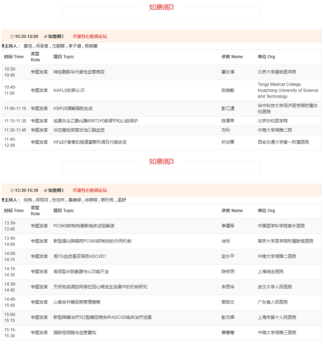The image size is (323, 344).
Task: Click the home icon in the 13:30-15:30 session bar
Action: click(45, 190)
